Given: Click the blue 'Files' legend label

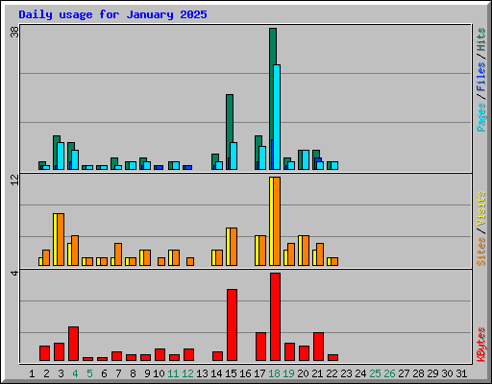Looking at the screenshot, I should [480, 77].
